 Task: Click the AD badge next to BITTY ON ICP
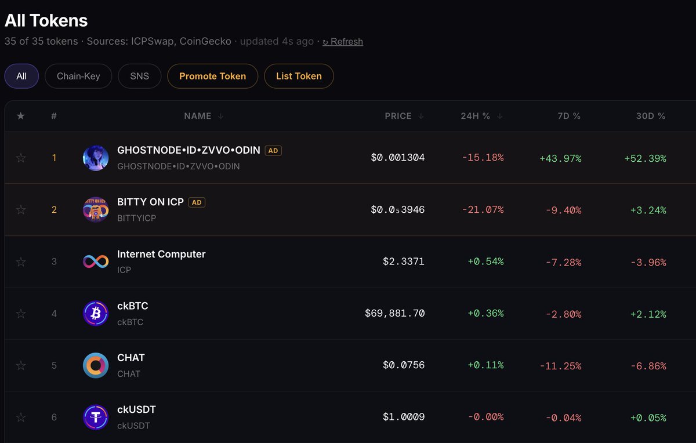[x=197, y=202]
